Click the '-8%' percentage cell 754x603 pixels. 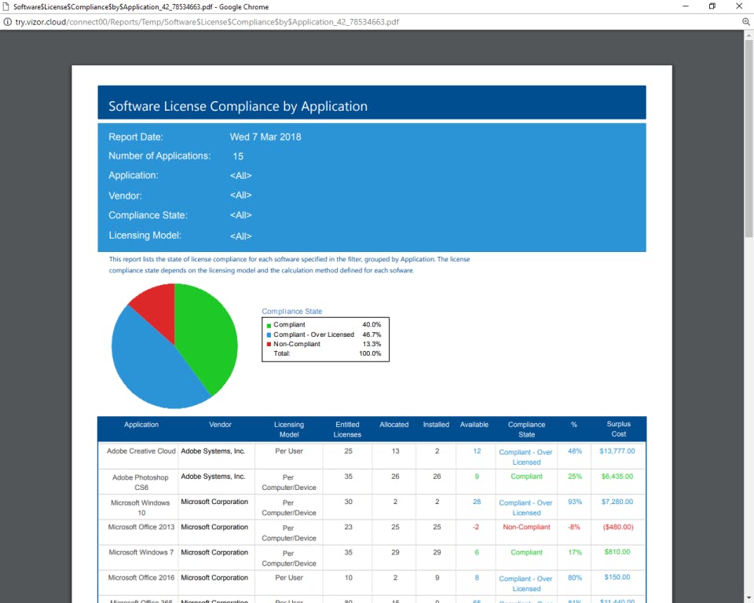point(574,527)
